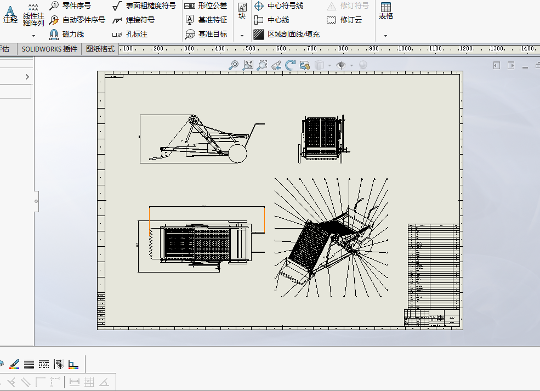Select the 注释 annotation tool

[10, 15]
